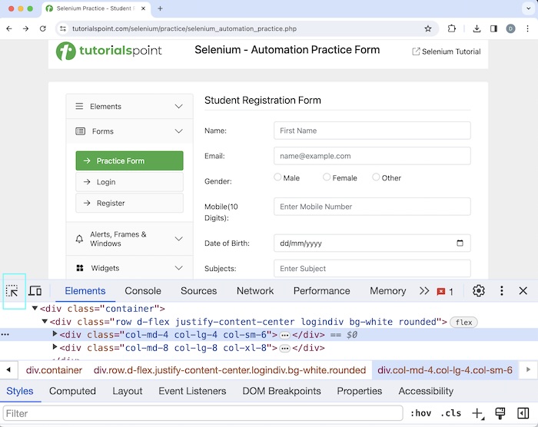
Task: Show more DevTools tabs via double chevron
Action: pos(424,291)
